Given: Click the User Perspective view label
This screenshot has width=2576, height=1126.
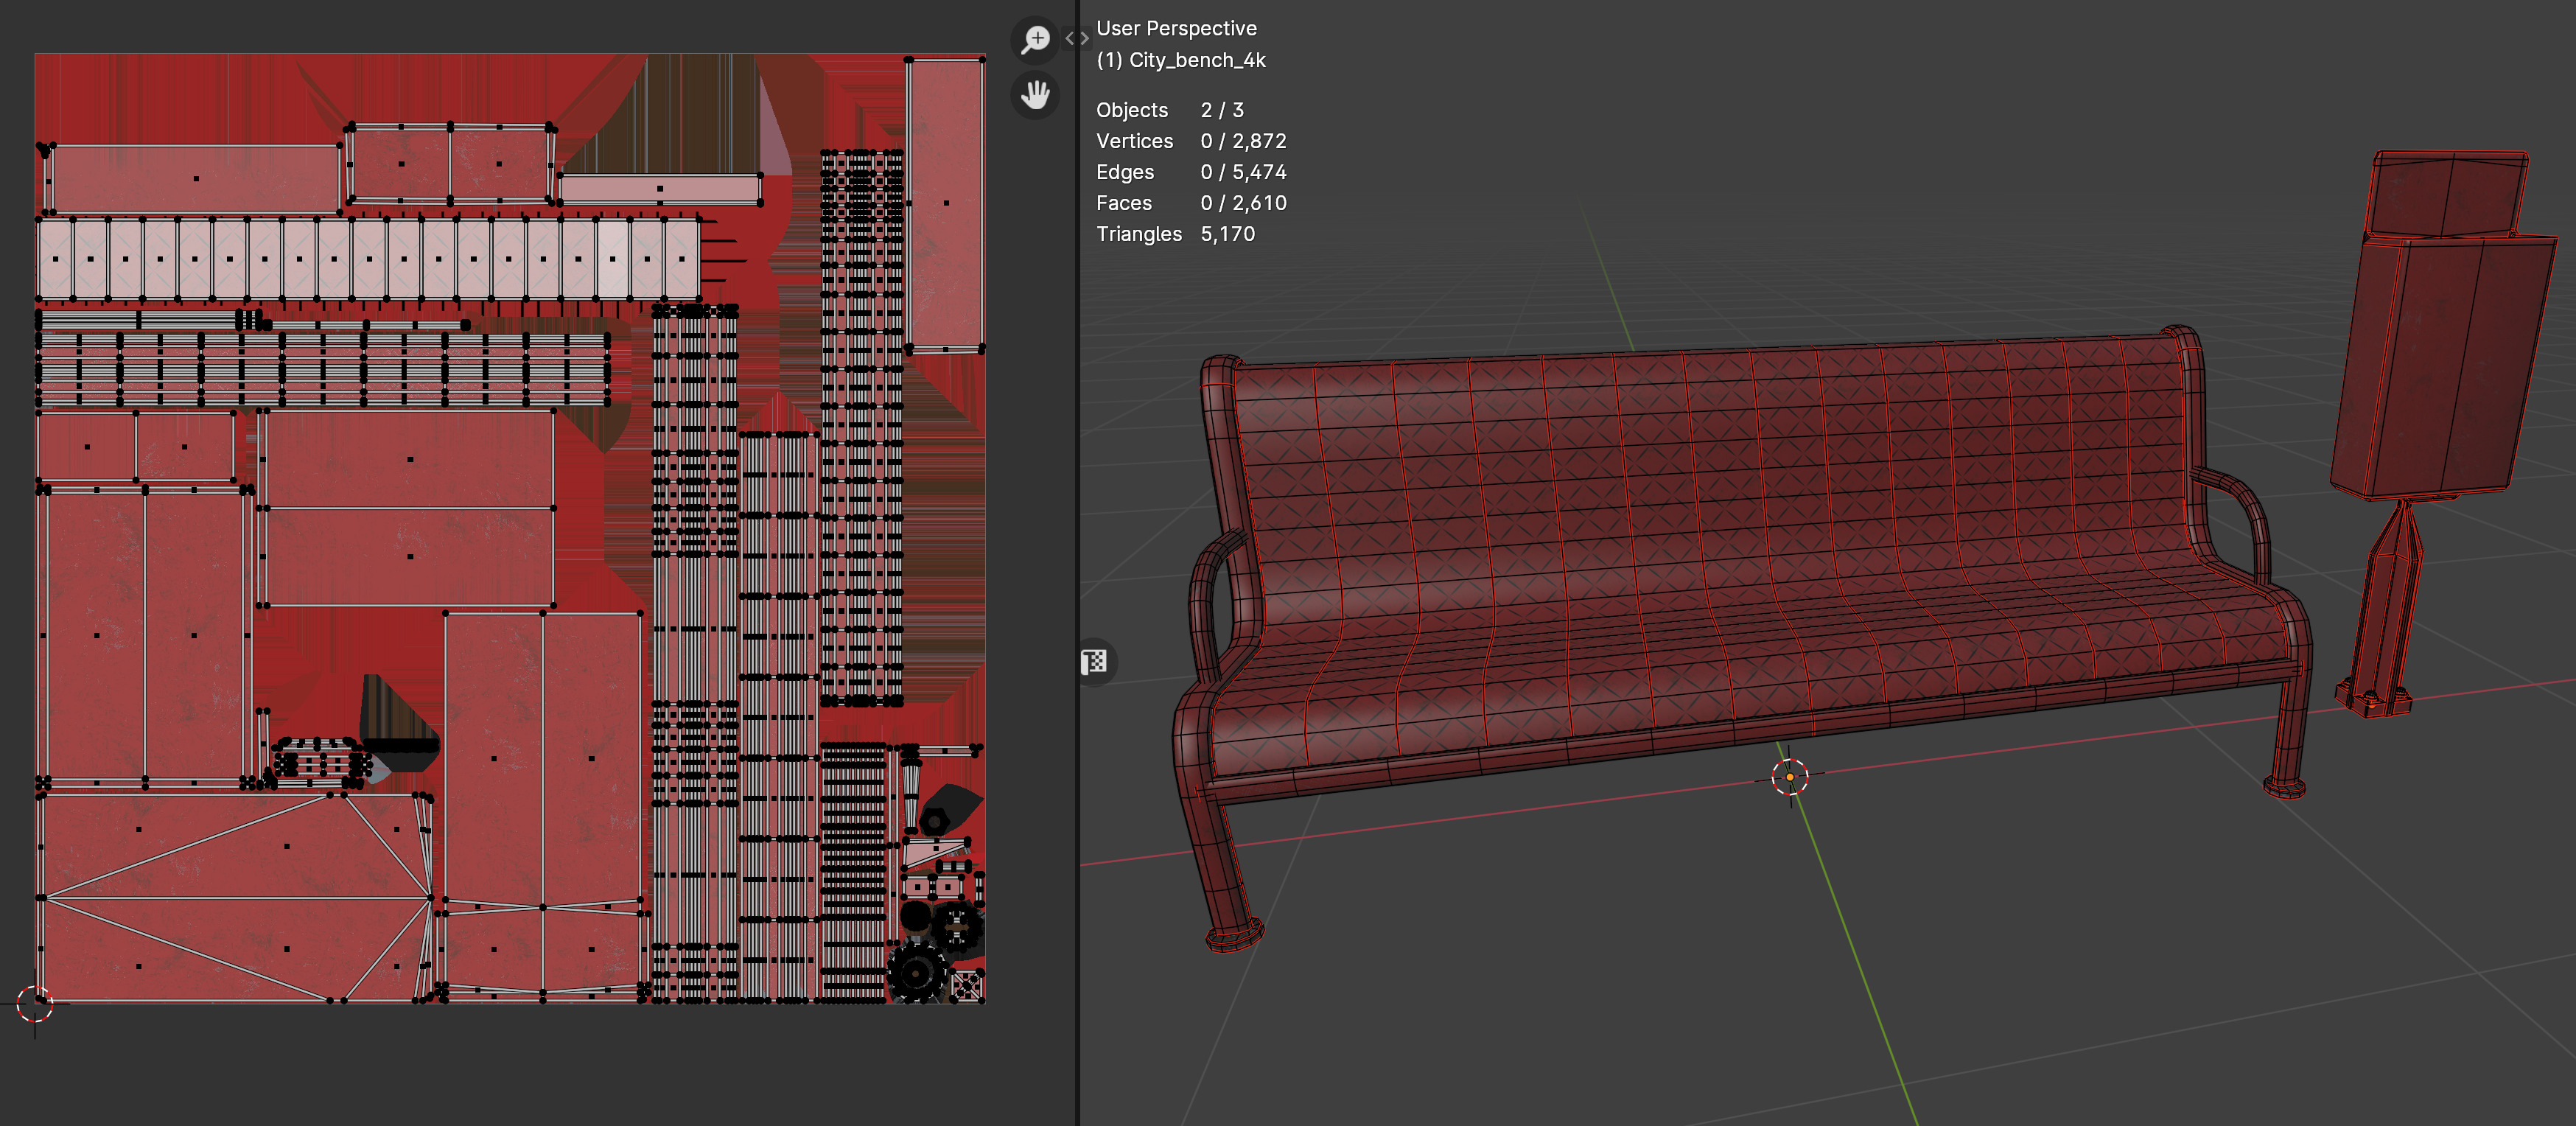Looking at the screenshot, I should coord(1176,29).
